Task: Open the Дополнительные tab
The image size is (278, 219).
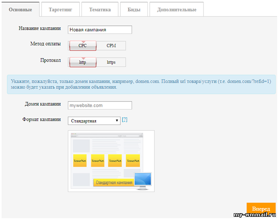Action: tap(177, 9)
